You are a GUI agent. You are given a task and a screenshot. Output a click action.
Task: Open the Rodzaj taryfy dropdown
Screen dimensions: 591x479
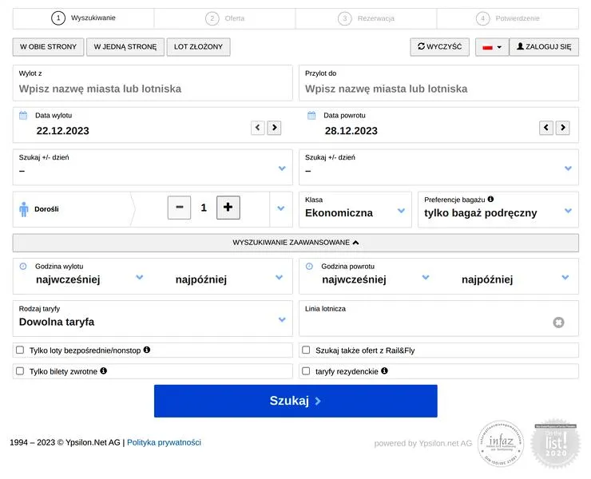point(153,319)
